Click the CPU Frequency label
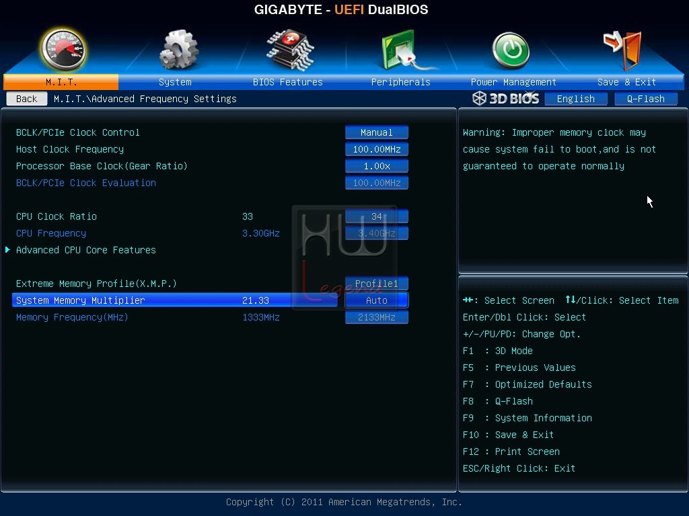The image size is (689, 516). coord(51,233)
